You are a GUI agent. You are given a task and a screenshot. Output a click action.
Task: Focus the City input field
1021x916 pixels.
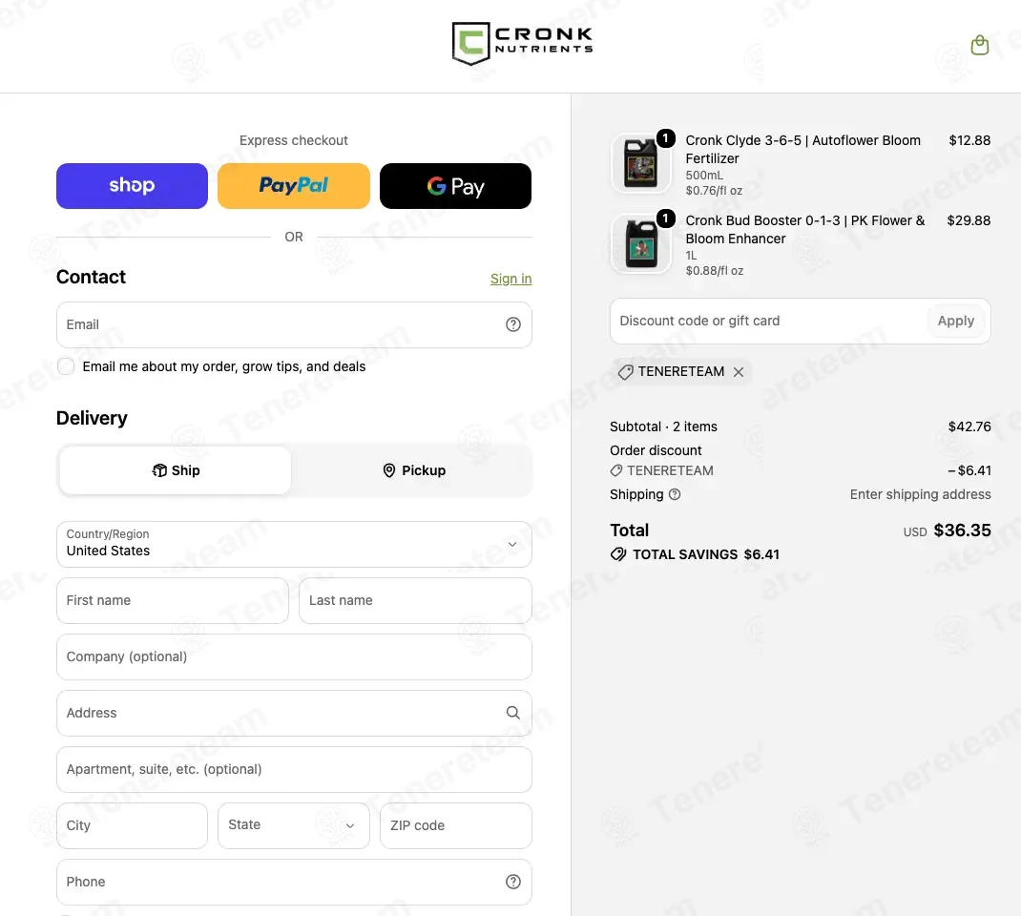[x=133, y=825]
